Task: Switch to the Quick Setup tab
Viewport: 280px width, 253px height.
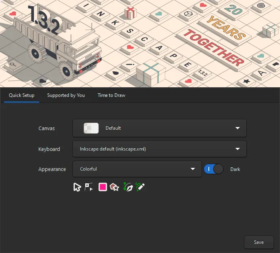Action: [x=22, y=95]
